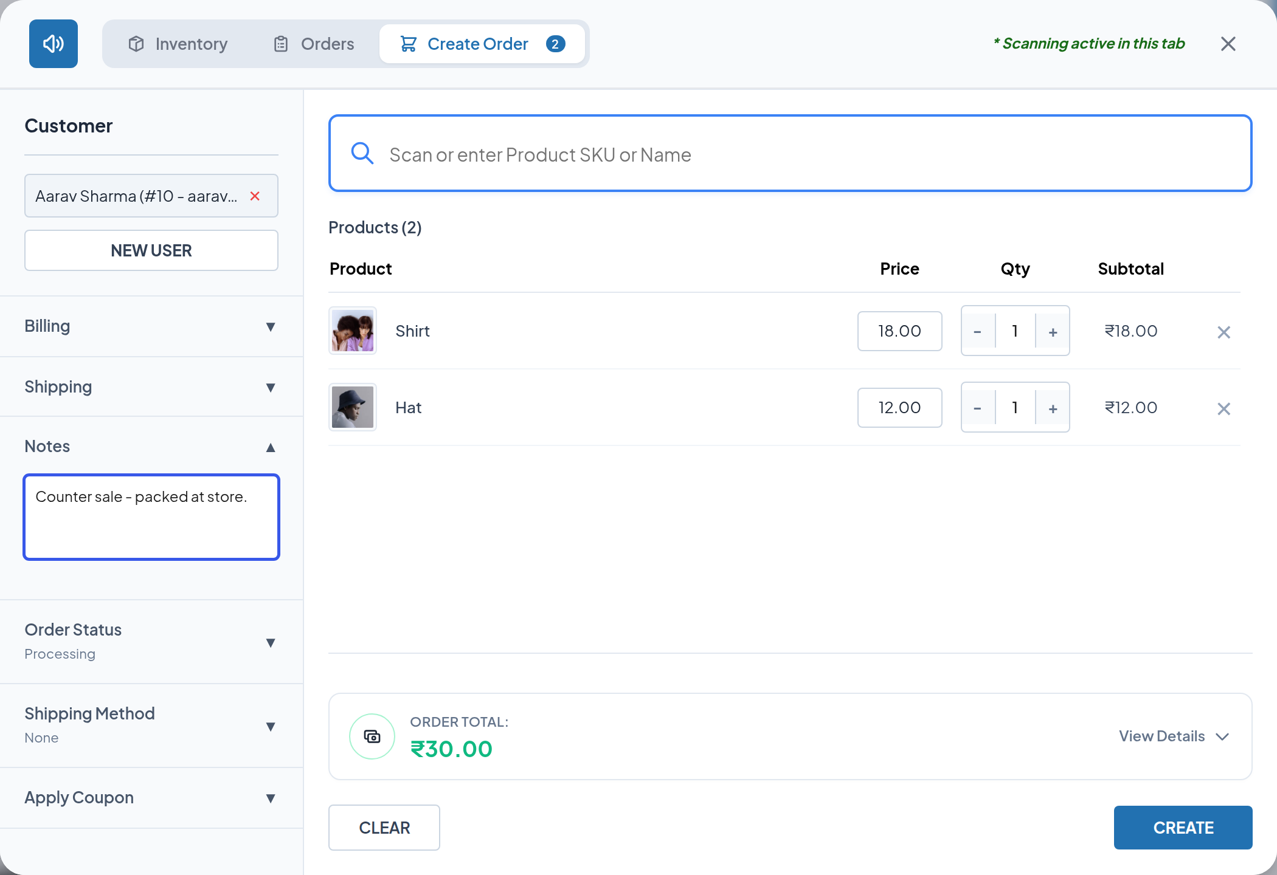Open the Shirt product thumbnail

coord(353,331)
